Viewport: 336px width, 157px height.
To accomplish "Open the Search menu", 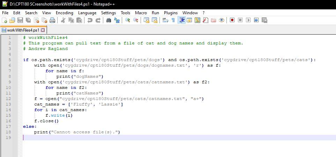I will (x=31, y=13).
